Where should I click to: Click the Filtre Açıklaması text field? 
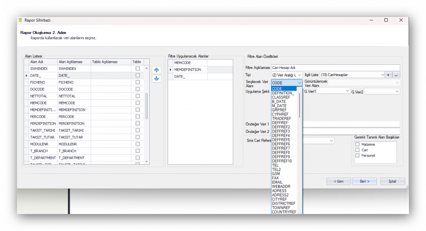point(336,68)
